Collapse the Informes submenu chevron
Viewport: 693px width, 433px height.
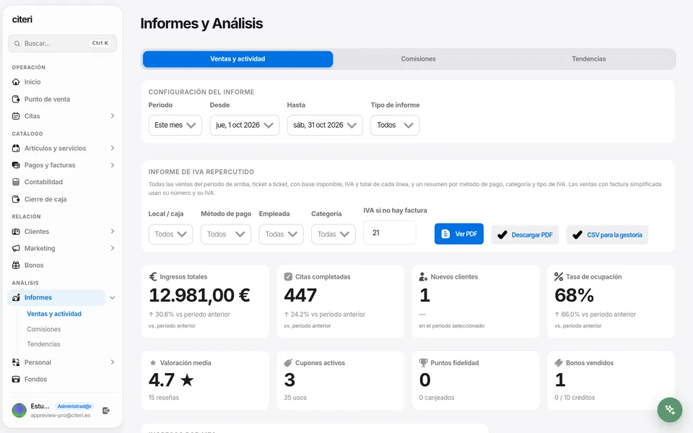point(113,298)
